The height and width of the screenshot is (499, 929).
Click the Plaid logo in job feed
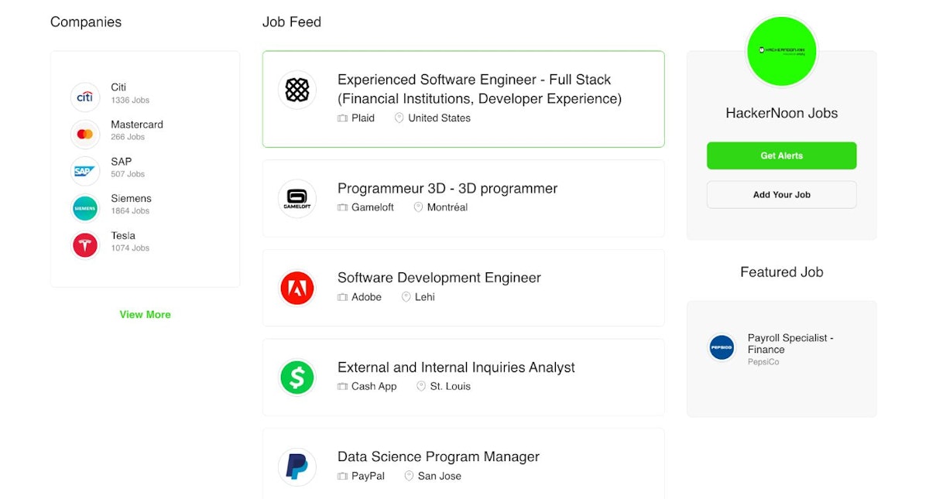pos(297,90)
